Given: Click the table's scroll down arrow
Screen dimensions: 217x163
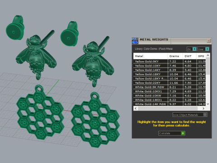Looking at the screenshot, I should click(x=208, y=104).
